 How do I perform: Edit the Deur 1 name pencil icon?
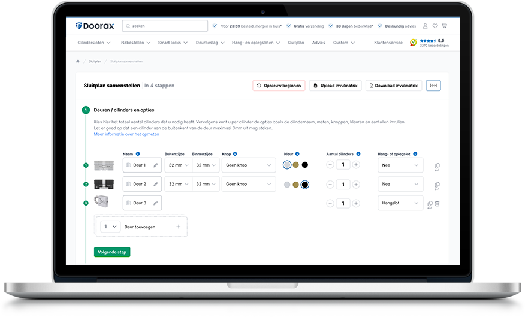[156, 165]
